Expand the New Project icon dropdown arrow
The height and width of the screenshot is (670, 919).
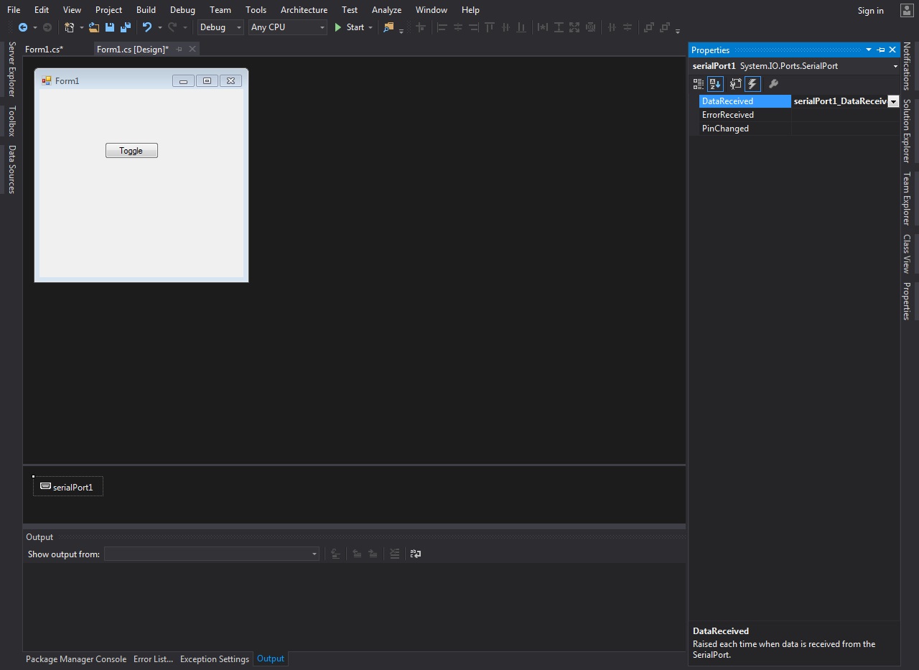(81, 27)
